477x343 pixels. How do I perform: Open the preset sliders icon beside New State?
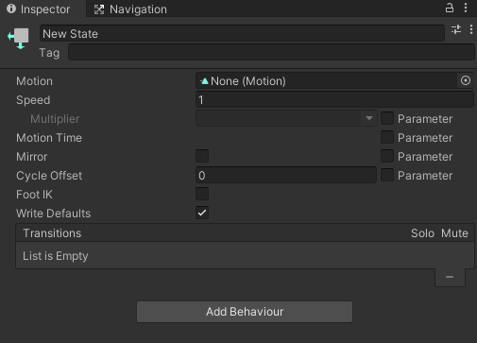click(456, 29)
